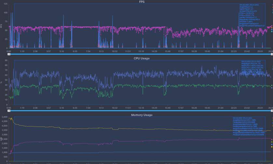
Task: Toggle the green CPU series legend marker
Action: 272,86
